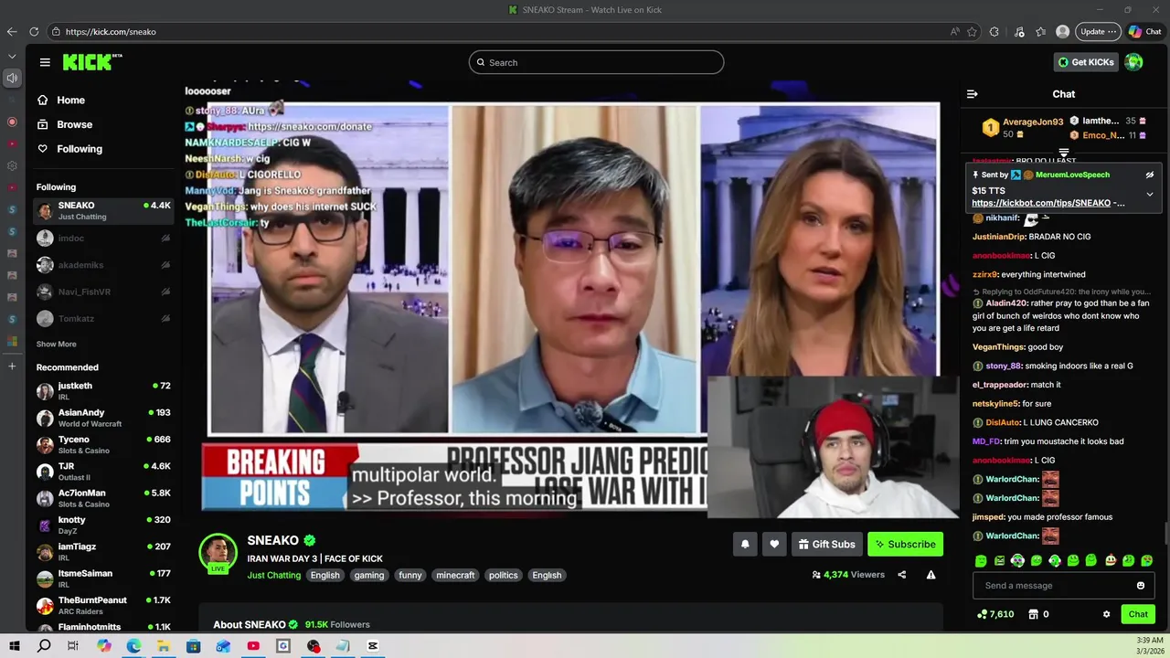
Task: Open Copilot Chat in browser toolbar
Action: coord(1144,31)
